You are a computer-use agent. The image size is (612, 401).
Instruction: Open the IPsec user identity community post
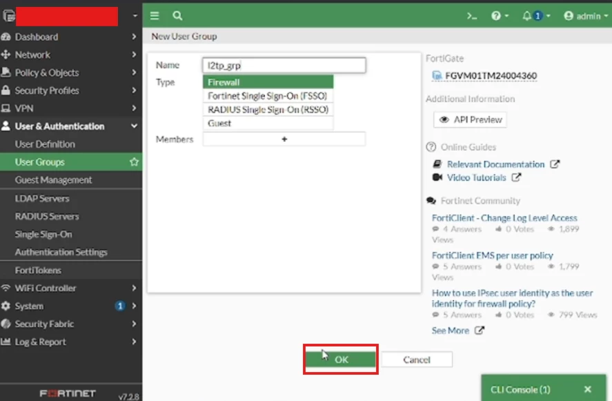[512, 298]
